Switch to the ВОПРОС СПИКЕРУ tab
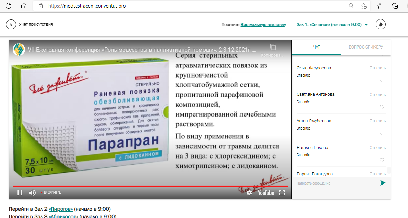Screen dimensions: 408x218 coord(366,47)
